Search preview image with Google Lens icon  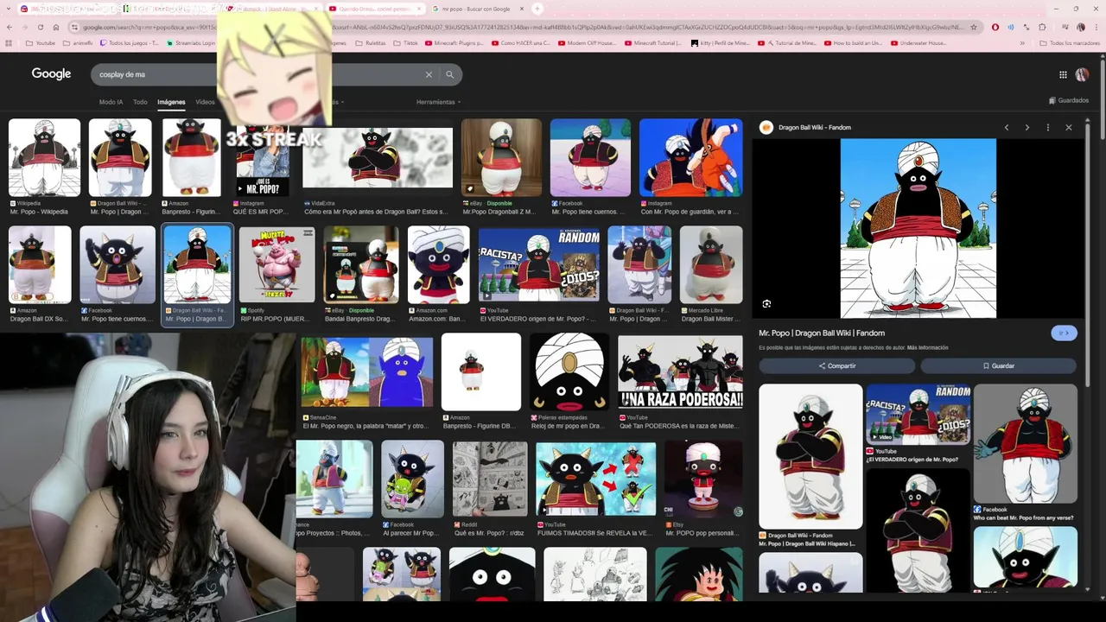click(x=766, y=304)
